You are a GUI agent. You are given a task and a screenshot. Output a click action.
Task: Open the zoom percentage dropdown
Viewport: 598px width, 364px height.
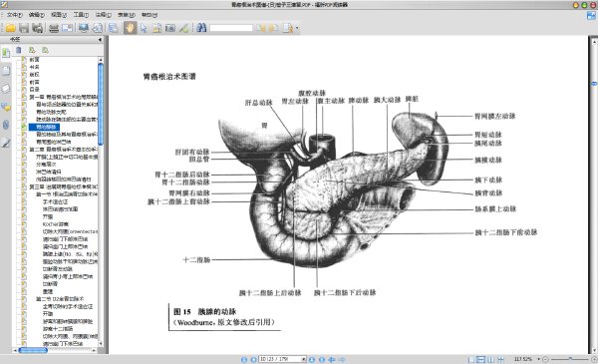click(538, 359)
